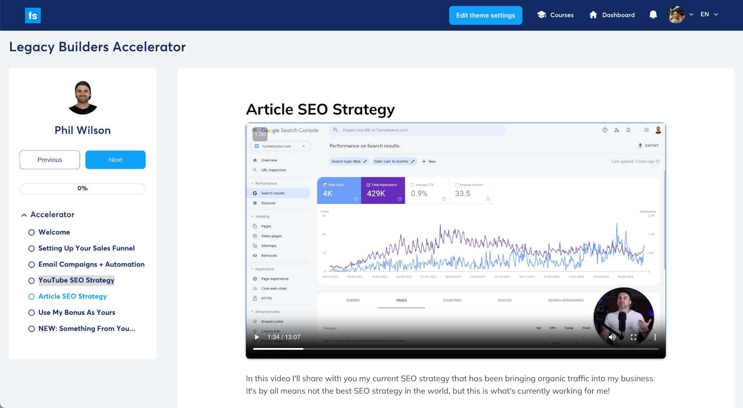
Task: Enable the Average CTR checkbox
Action: 413,185
